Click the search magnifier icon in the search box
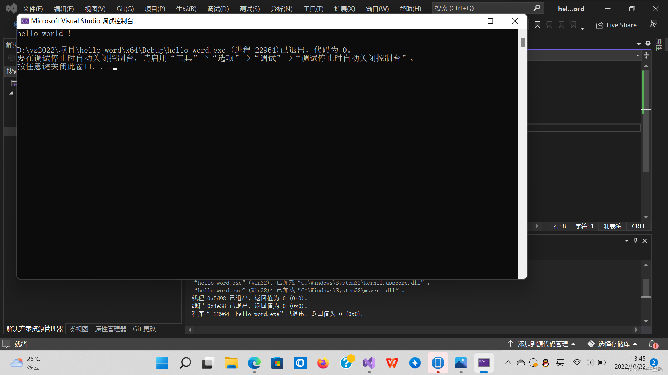The width and height of the screenshot is (668, 375). [x=537, y=8]
